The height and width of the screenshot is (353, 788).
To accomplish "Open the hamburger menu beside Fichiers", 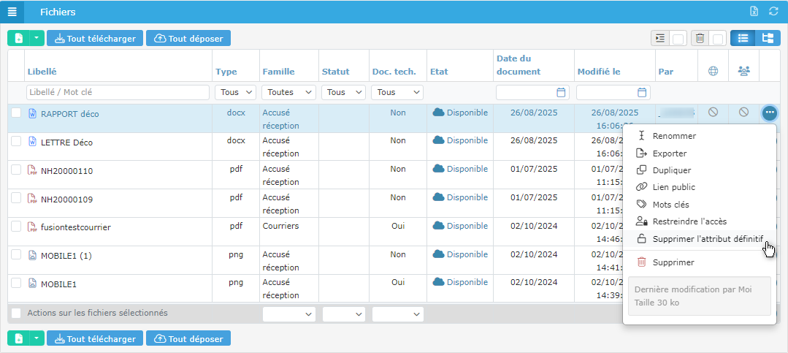I will tap(12, 12).
